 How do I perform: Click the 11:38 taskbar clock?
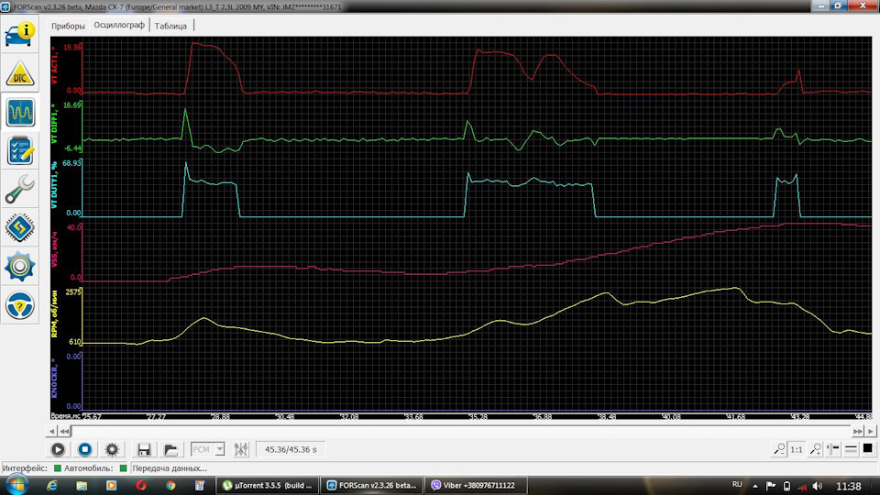(x=848, y=486)
